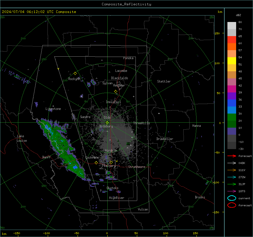Image resolution: width=253 pixels, height=237 pixels.
Task: Click the Didsbury label
Action: [x=106, y=126]
